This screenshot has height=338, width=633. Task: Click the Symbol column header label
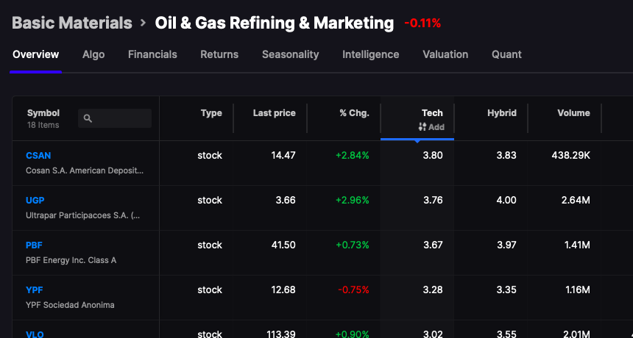click(x=43, y=113)
